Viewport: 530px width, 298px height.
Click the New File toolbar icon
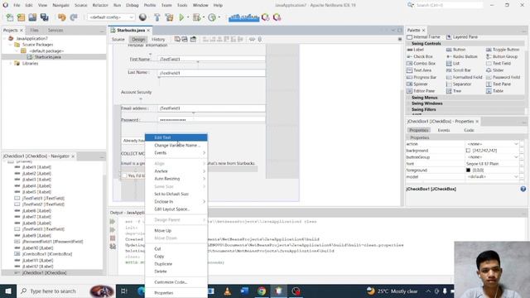pos(10,17)
